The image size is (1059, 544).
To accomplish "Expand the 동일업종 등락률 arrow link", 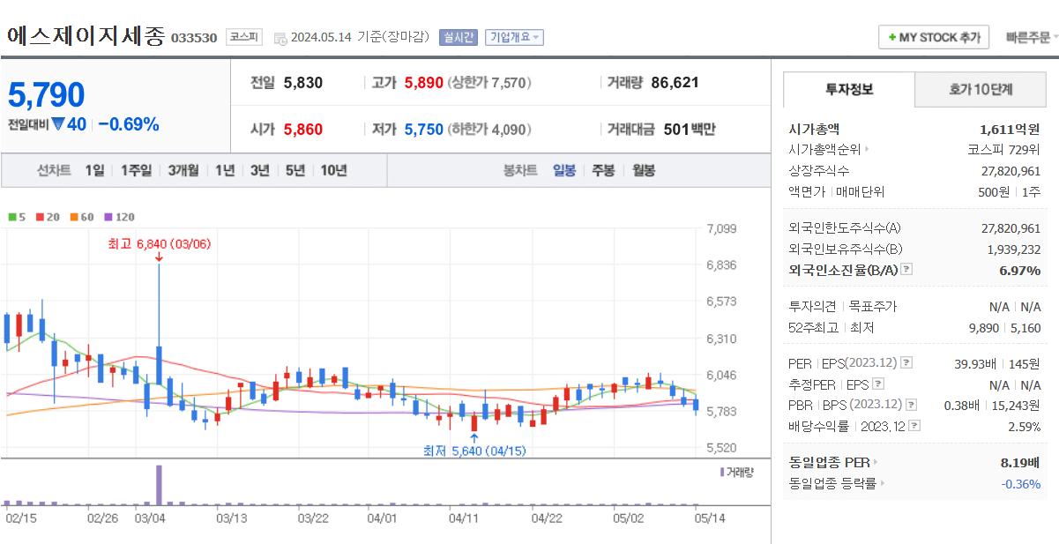I will click(882, 483).
